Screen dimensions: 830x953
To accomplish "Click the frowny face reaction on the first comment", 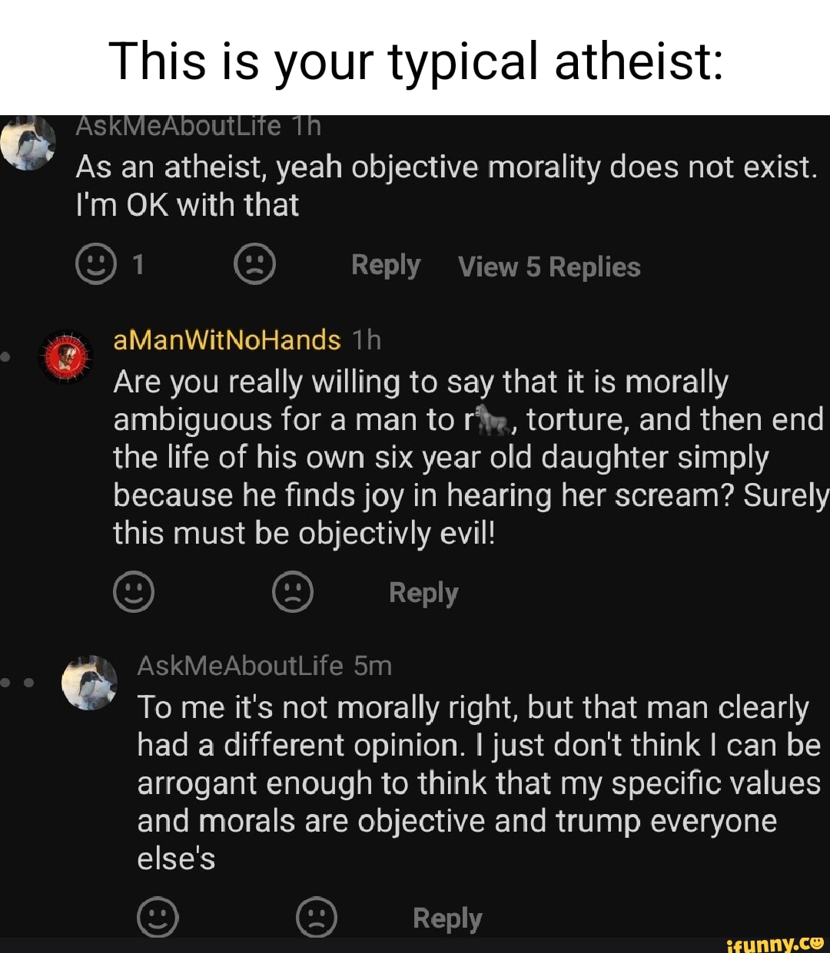I will (254, 264).
